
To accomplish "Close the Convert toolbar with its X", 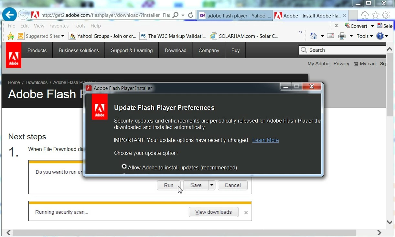I will click(336, 26).
